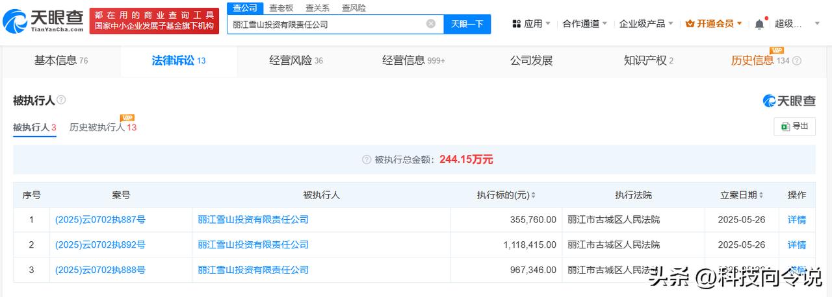Expand the 合作通道 dropdown

[605, 24]
